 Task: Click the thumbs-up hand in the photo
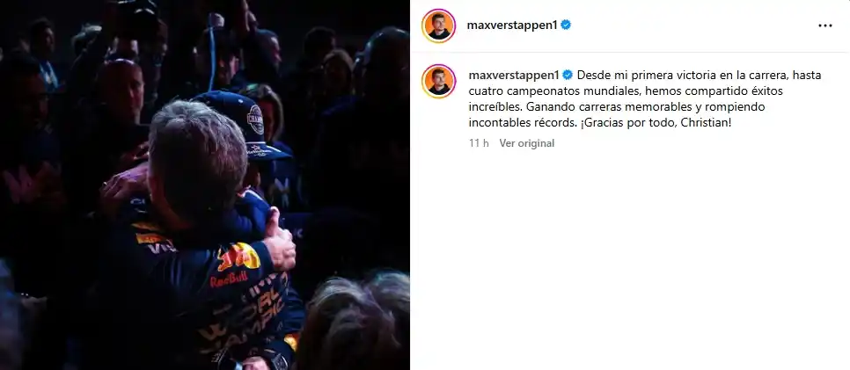pyautogui.click(x=279, y=241)
